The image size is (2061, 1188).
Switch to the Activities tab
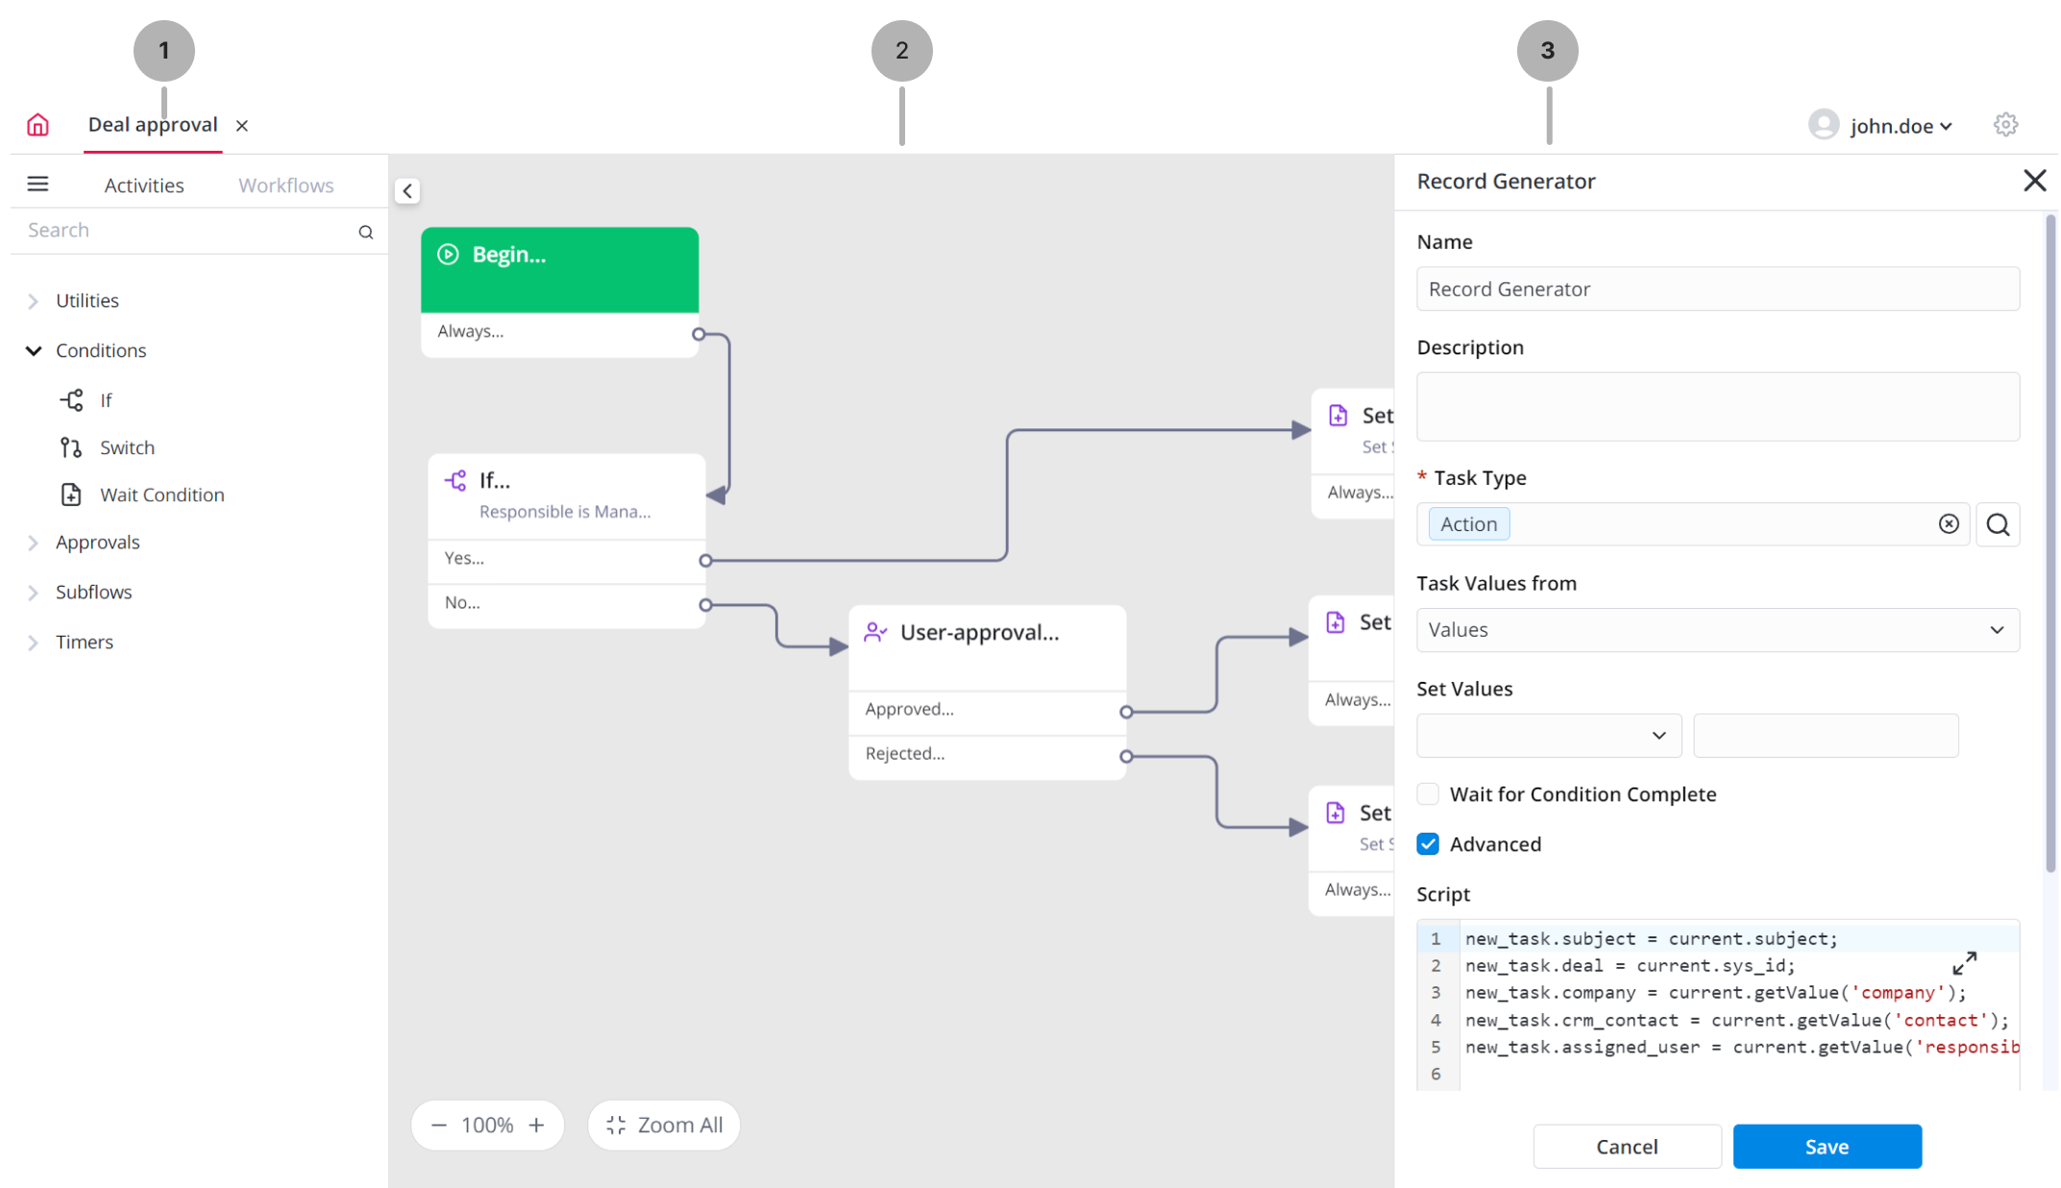[144, 185]
